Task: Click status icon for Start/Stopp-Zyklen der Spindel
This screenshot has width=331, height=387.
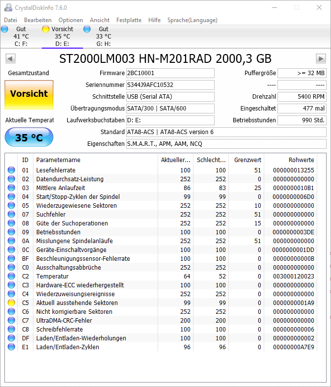Action: (11, 197)
